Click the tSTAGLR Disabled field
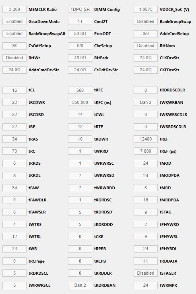The width and height of the screenshot is (196, 294). click(146, 273)
